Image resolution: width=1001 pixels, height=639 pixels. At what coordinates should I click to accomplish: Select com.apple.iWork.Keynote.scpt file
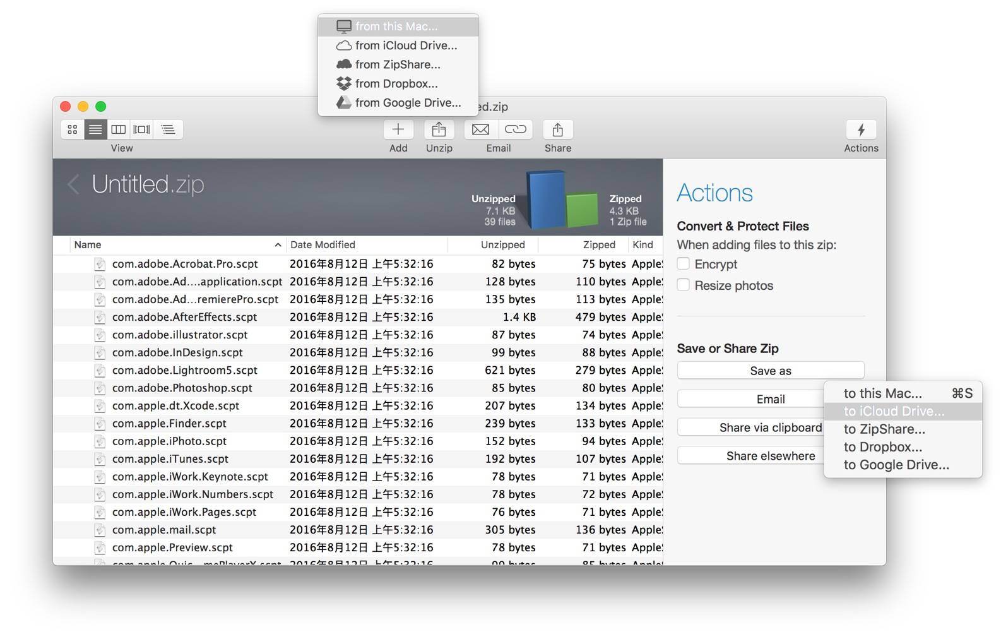click(x=358, y=477)
